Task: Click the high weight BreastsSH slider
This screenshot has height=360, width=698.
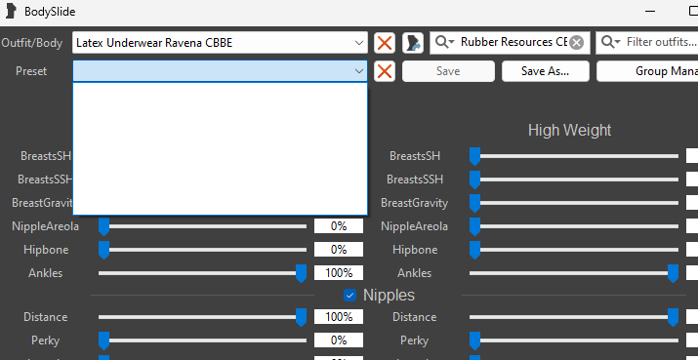Action: [x=574, y=156]
